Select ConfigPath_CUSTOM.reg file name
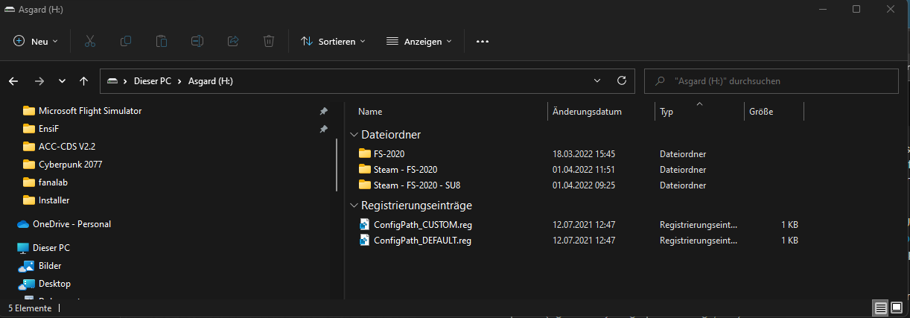 (x=422, y=225)
